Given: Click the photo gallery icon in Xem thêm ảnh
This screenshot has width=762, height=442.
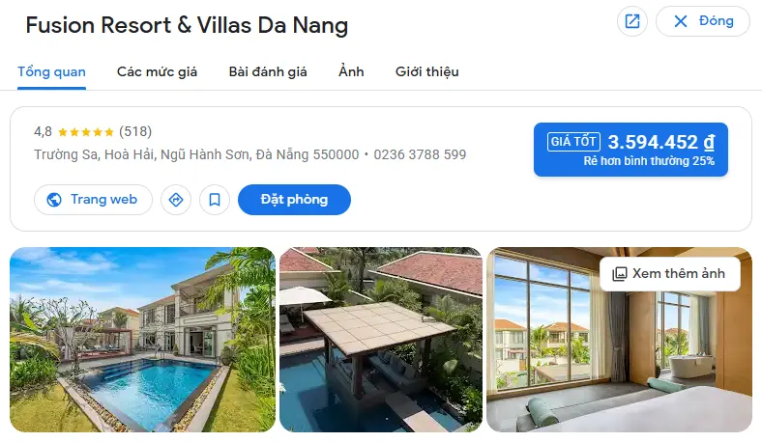Looking at the screenshot, I should point(620,274).
